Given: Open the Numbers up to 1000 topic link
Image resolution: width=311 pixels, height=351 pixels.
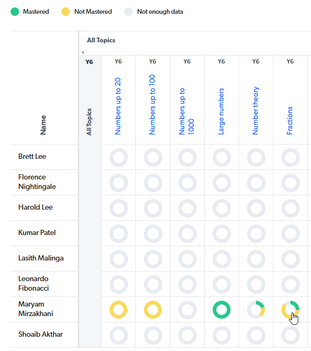Looking at the screenshot, I should [x=187, y=111].
